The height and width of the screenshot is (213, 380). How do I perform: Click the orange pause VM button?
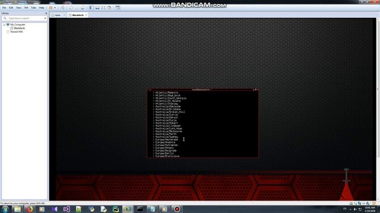pyautogui.click(x=51, y=8)
